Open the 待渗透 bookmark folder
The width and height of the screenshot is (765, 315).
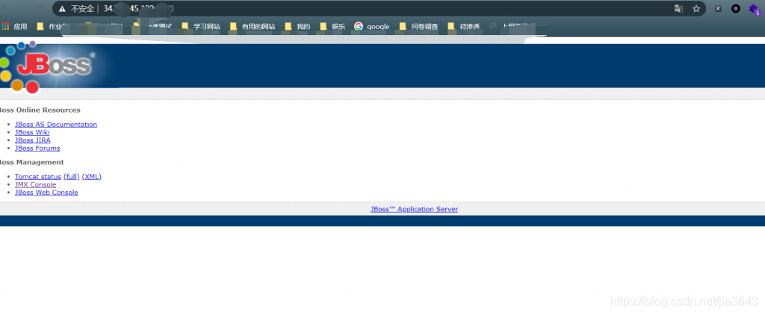click(463, 27)
